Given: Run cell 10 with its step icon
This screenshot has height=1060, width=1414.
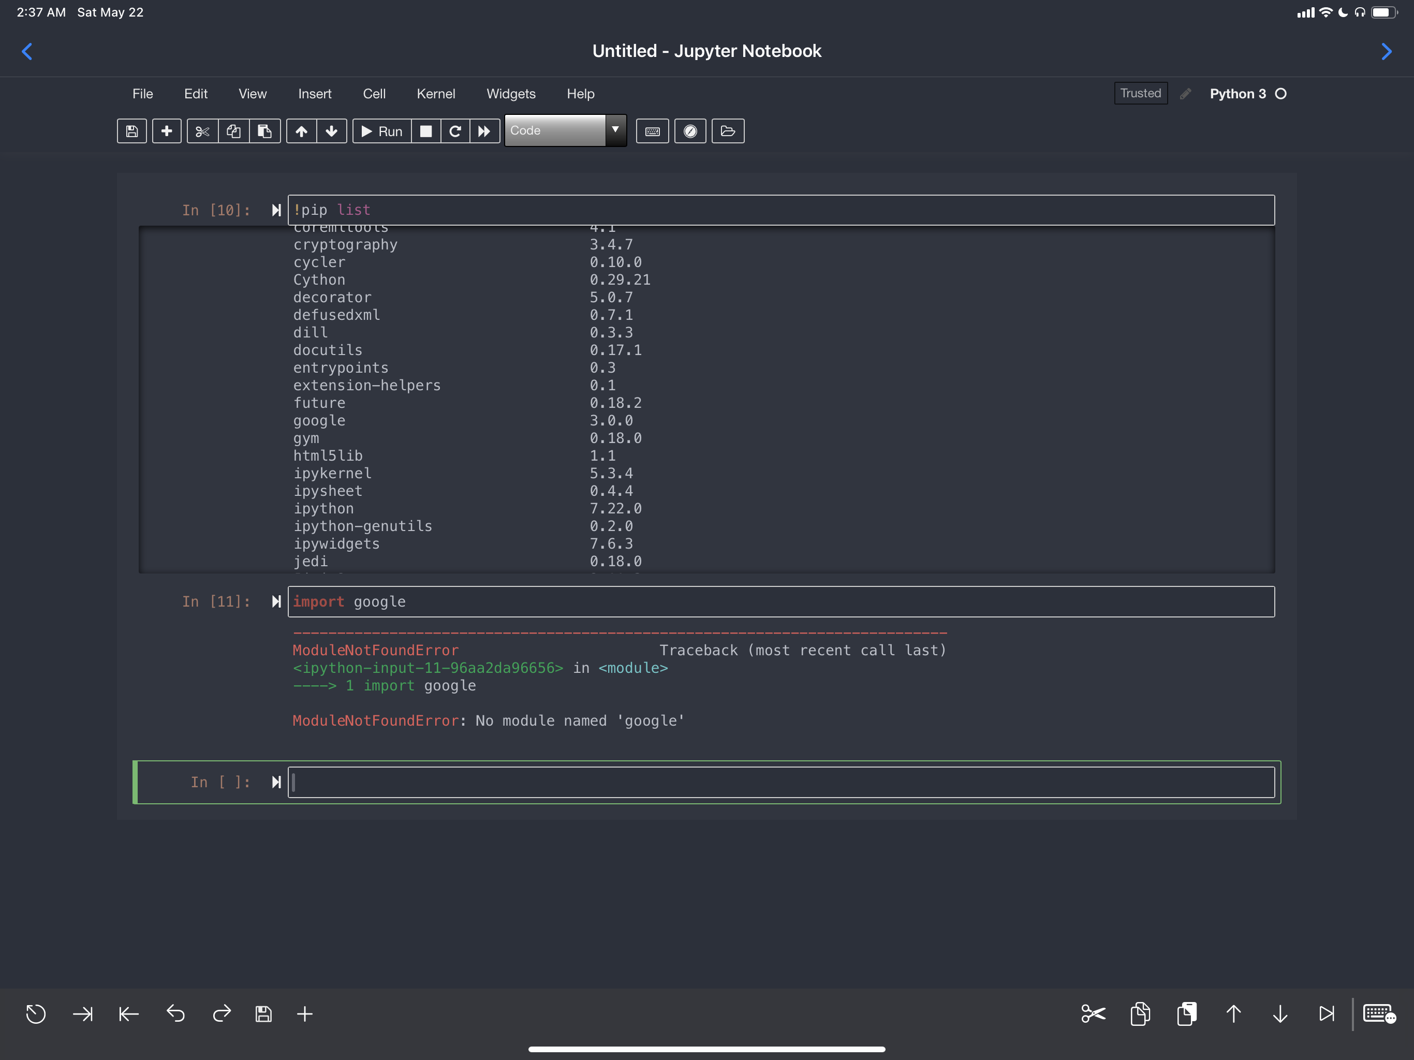Looking at the screenshot, I should coord(276,210).
